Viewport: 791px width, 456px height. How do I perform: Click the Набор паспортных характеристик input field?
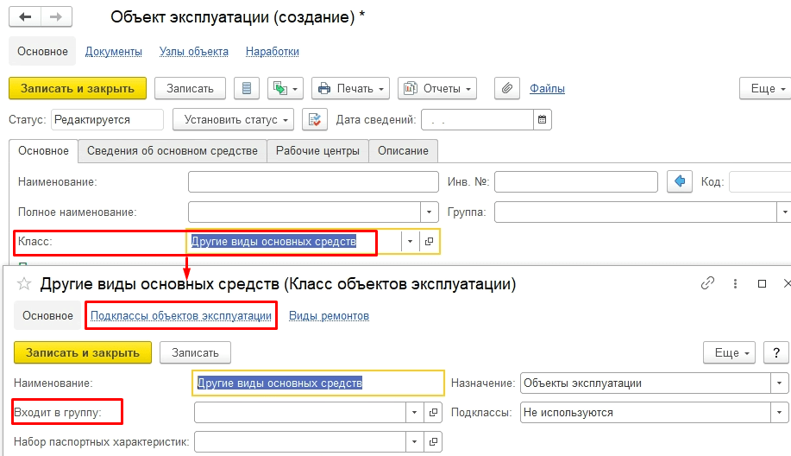[300, 442]
